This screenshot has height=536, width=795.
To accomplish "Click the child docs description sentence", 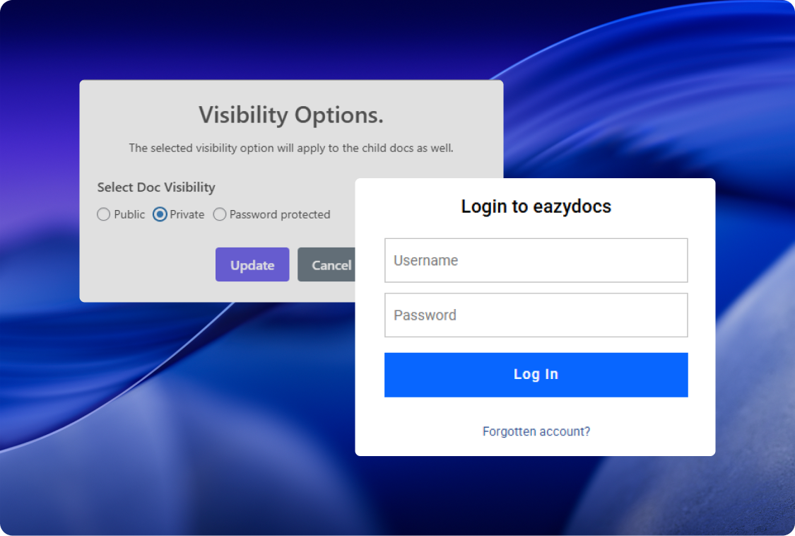I will 291,148.
